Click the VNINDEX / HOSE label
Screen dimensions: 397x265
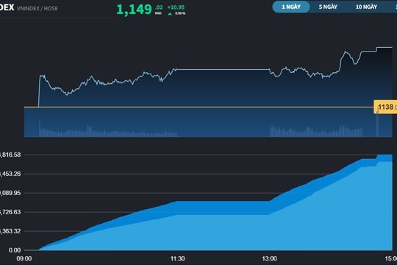pyautogui.click(x=37, y=8)
